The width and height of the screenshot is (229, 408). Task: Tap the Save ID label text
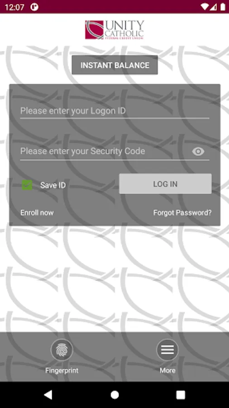[53, 185]
